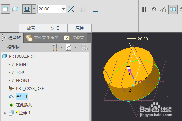Click the sketch icon beside 草绘 1
182x121 pixels.
pyautogui.click(x=11, y=97)
